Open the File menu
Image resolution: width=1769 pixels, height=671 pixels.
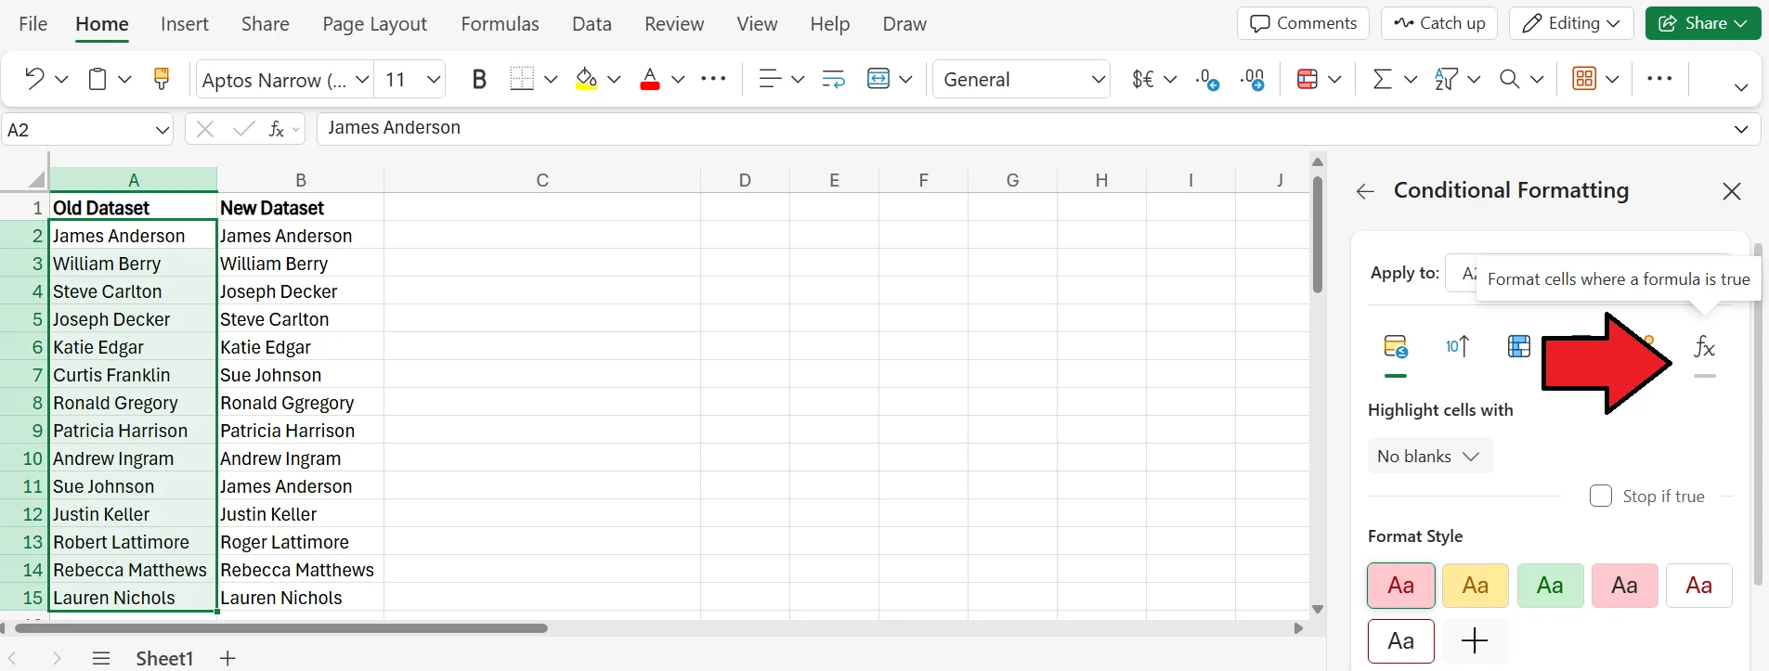[x=33, y=24]
